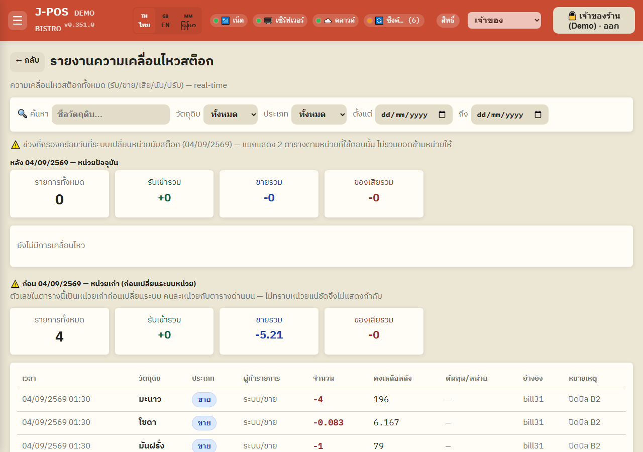
Task: Go back with the กลับ button
Action: tap(27, 62)
